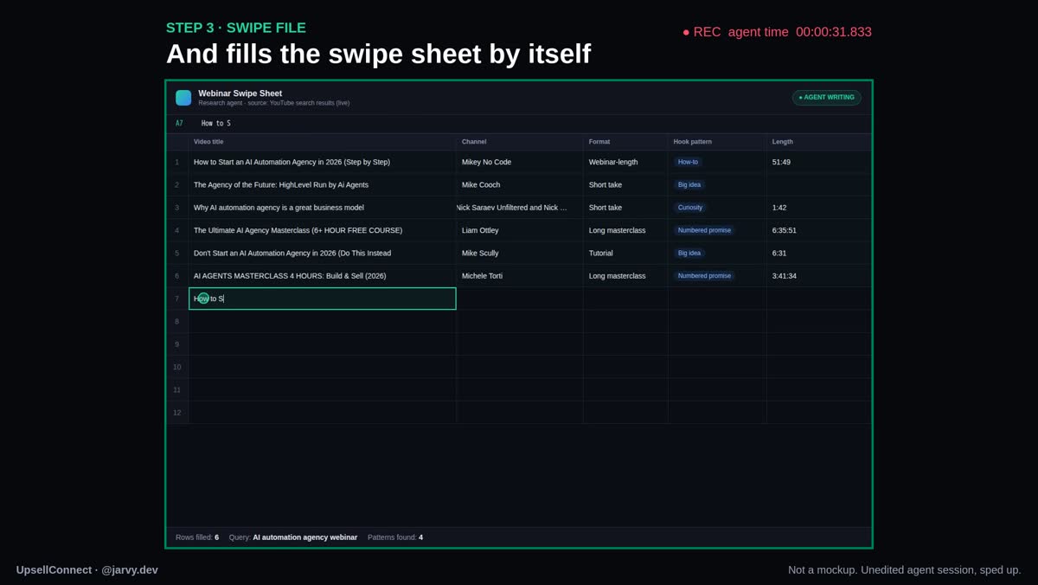Viewport: 1038px width, 585px height.
Task: Click the 'Research agent · source' subtitle text
Action: (274, 103)
